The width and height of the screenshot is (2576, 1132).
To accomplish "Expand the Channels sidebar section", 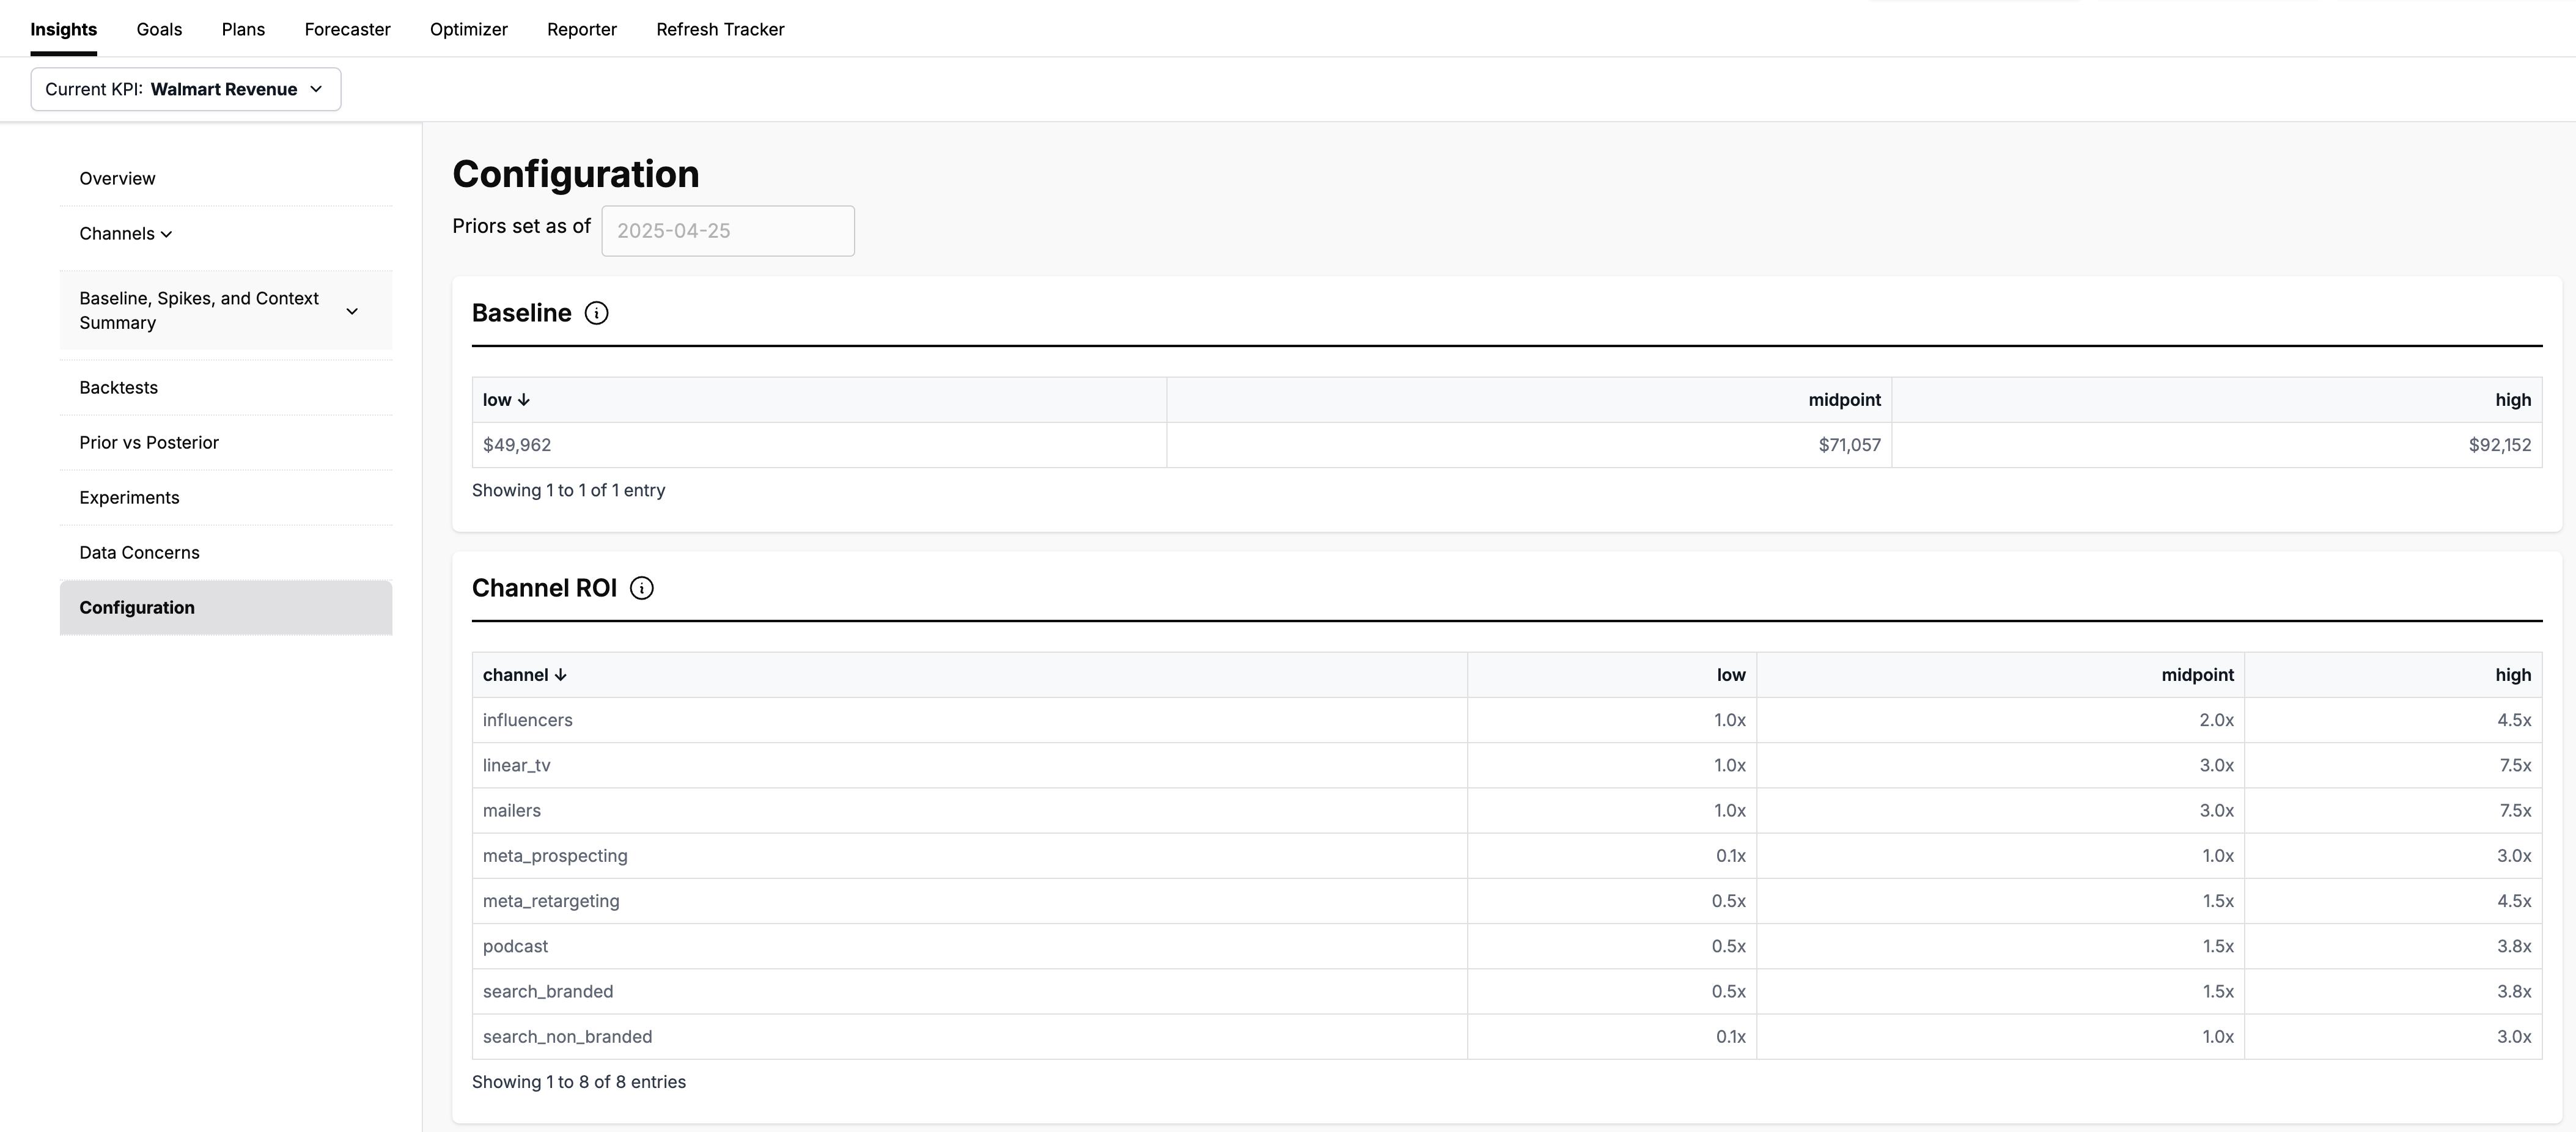I will coord(126,234).
